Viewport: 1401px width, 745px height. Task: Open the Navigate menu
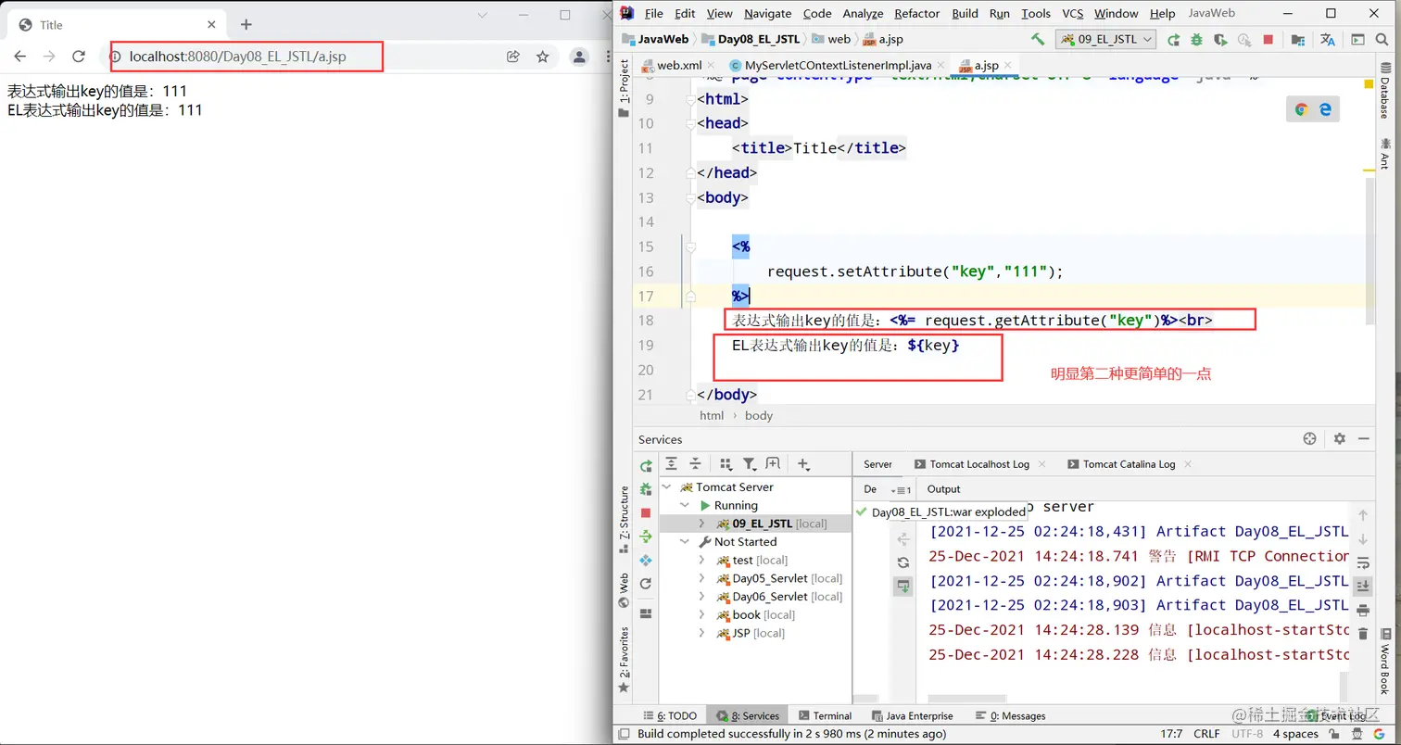point(767,13)
